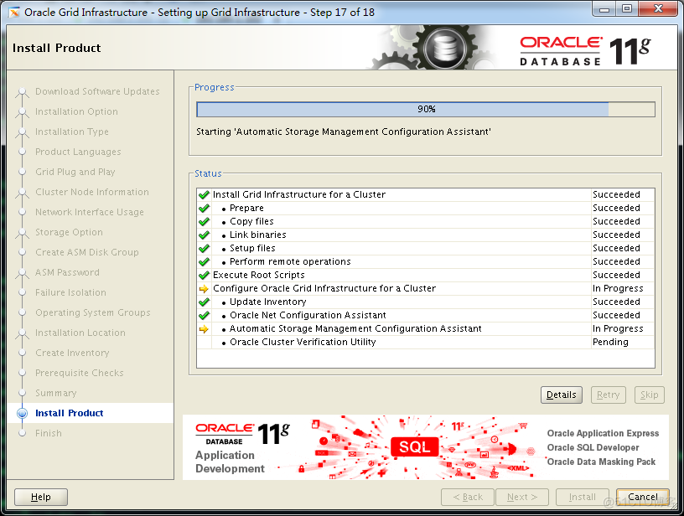Click the yellow arrow beside Automatic Storage Management
Viewport: 684px width, 516px height.
pos(204,329)
